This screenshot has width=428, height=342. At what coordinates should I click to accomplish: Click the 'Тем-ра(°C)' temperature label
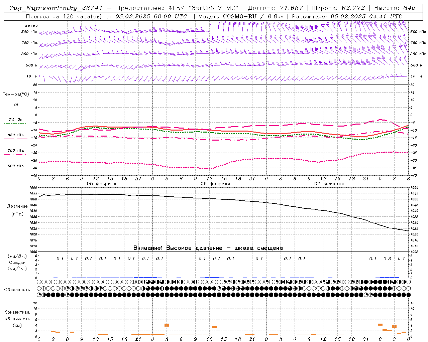[x=16, y=95]
